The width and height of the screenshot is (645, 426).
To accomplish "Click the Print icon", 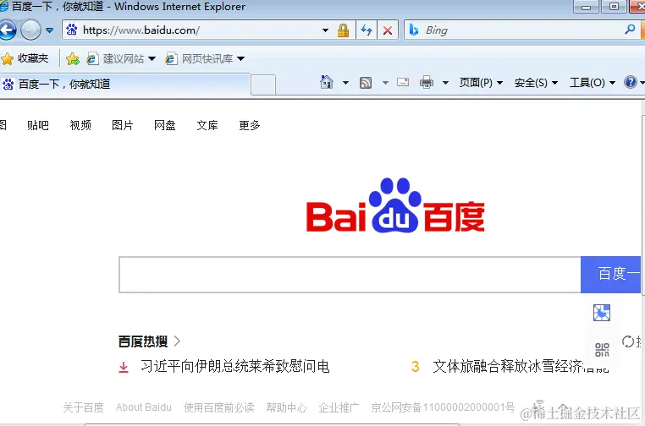I will pyautogui.click(x=427, y=82).
